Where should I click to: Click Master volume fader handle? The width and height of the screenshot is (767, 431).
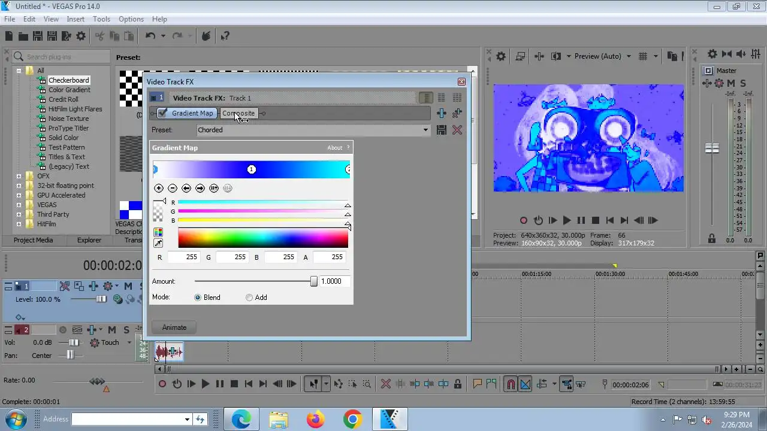pyautogui.click(x=712, y=148)
